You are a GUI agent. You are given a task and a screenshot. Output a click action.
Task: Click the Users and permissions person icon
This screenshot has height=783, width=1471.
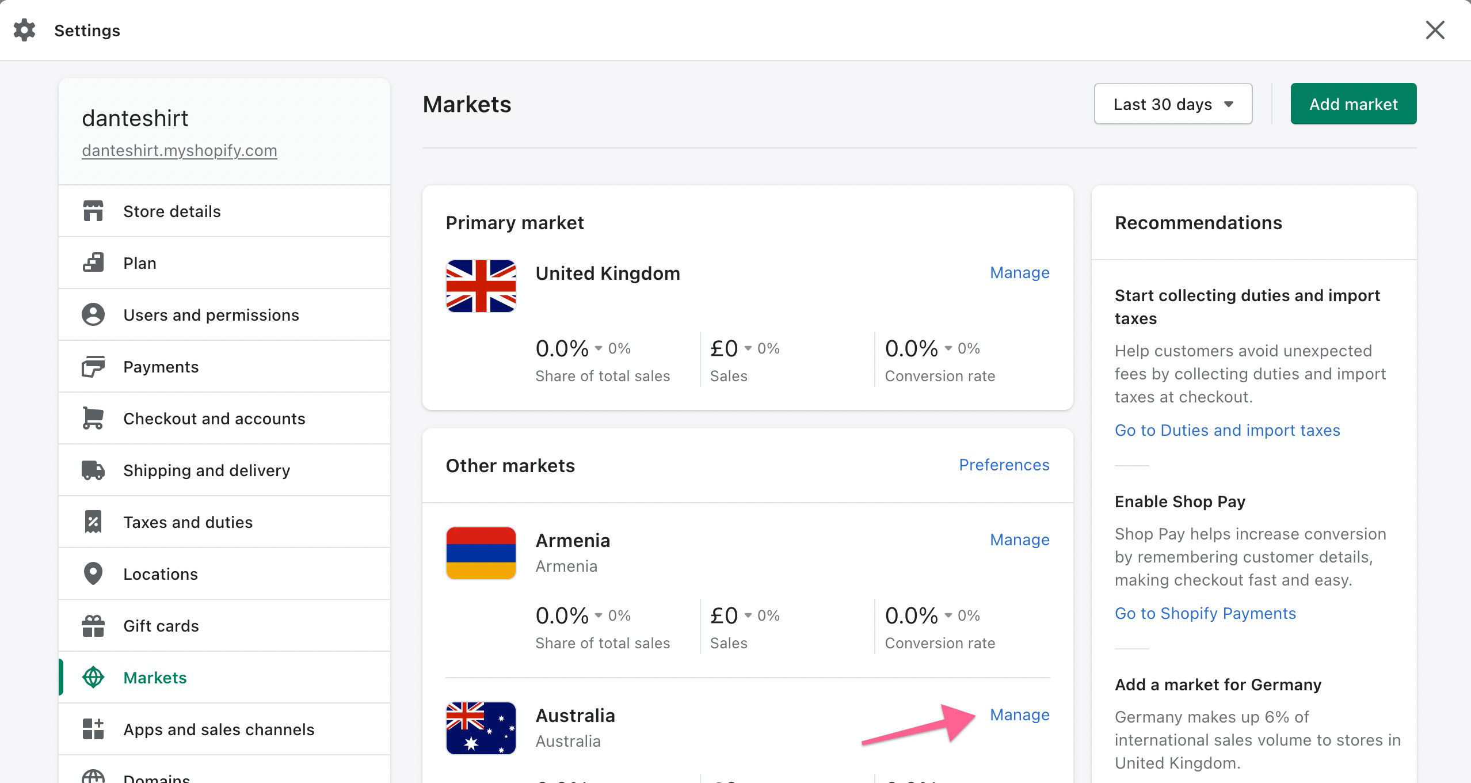(93, 314)
